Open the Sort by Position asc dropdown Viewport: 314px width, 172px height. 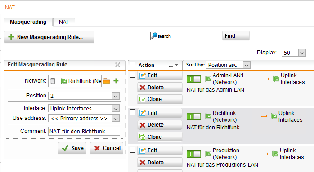tap(228, 65)
